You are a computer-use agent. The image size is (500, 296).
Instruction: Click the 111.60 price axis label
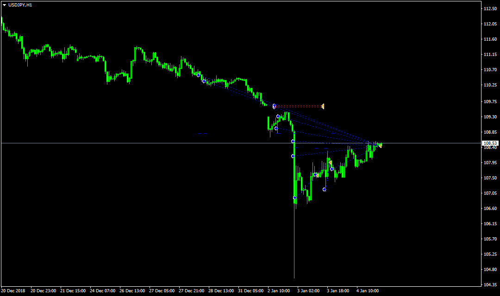(x=490, y=39)
